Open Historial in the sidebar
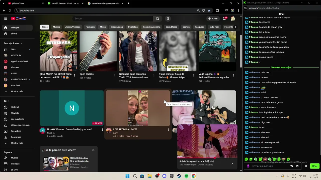This screenshot has height=180, width=321. click(15, 107)
